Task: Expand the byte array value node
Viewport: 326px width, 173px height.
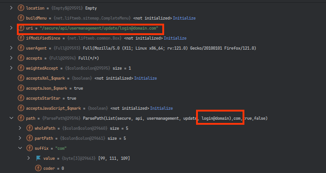Action: (29, 158)
